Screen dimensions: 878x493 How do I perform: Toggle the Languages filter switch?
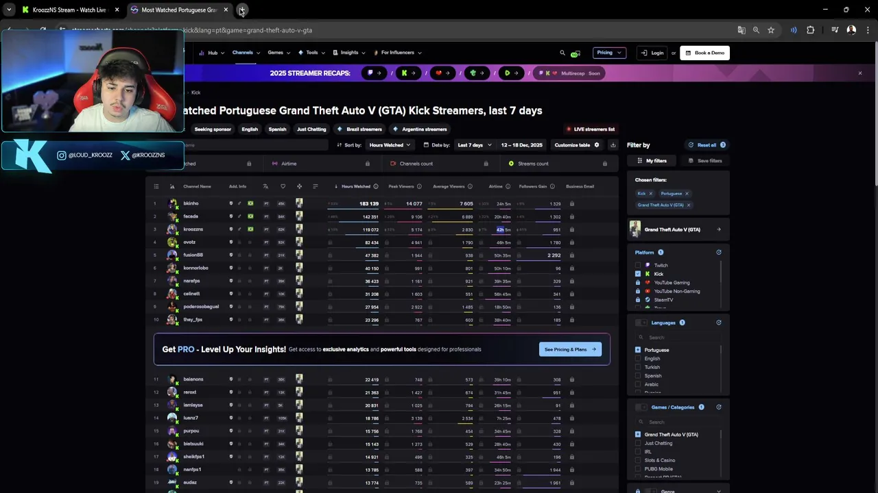click(641, 323)
